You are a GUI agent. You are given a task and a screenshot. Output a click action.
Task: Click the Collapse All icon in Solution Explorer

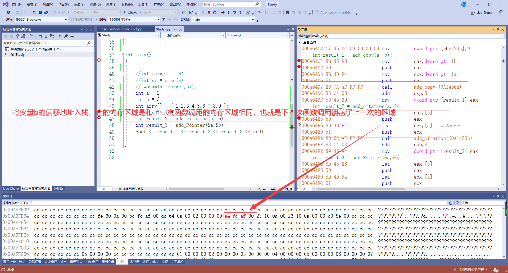pos(46,36)
